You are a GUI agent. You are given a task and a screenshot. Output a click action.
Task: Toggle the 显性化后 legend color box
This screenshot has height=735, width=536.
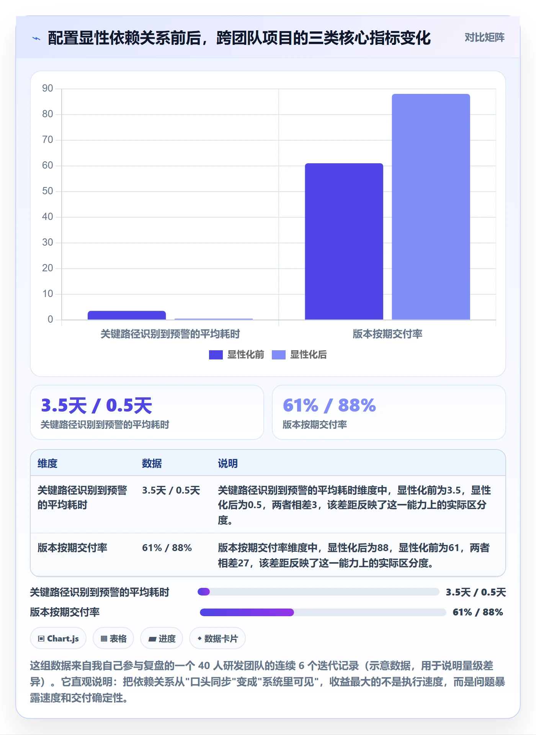click(278, 355)
